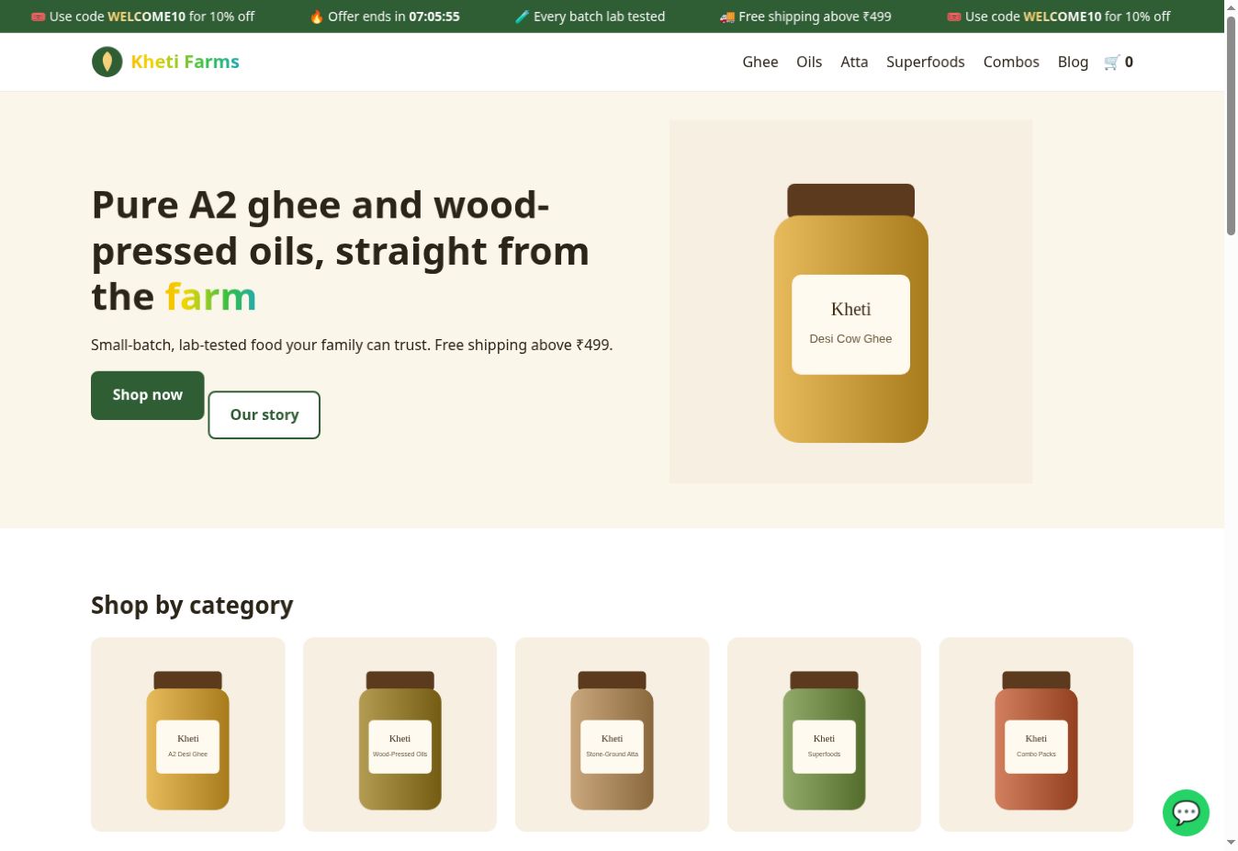Click the page vertical scrollbar thumb
Screen dimensions: 1238x851
pyautogui.click(x=1231, y=125)
